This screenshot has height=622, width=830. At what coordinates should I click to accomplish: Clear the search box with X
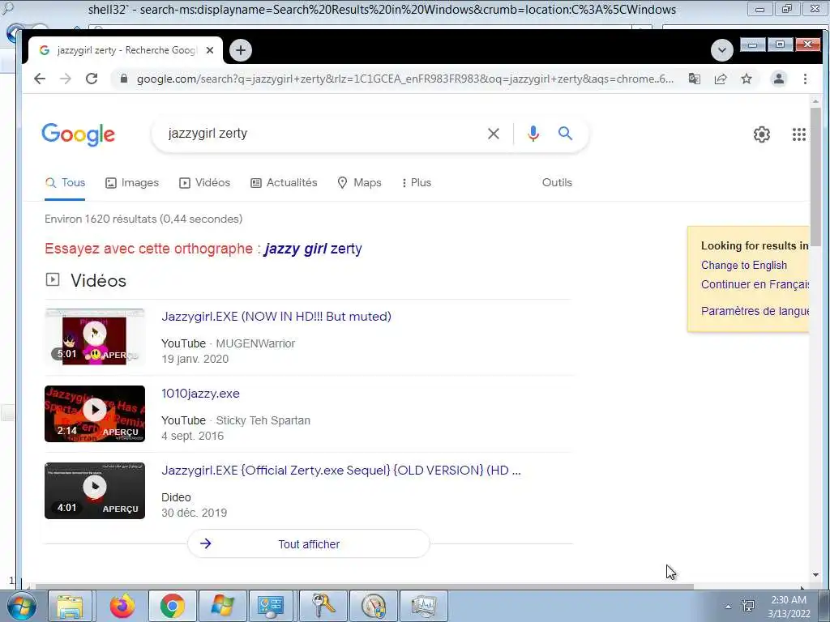tap(494, 134)
